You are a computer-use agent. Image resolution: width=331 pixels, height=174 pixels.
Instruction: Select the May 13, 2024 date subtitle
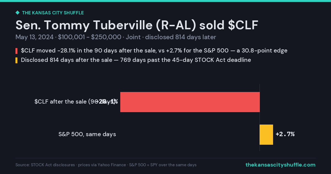tap(34, 37)
